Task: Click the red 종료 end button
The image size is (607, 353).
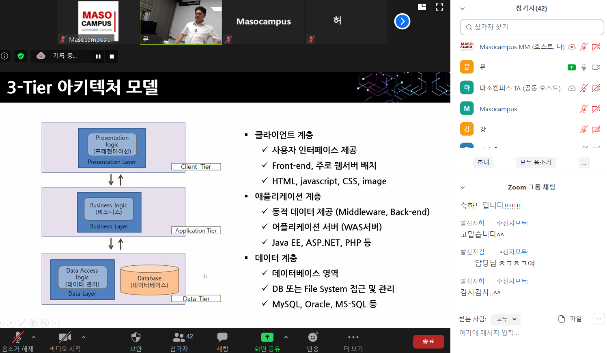Action: point(428,342)
